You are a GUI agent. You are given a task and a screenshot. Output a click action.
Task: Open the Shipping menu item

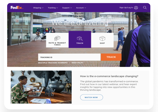coord(37,8)
